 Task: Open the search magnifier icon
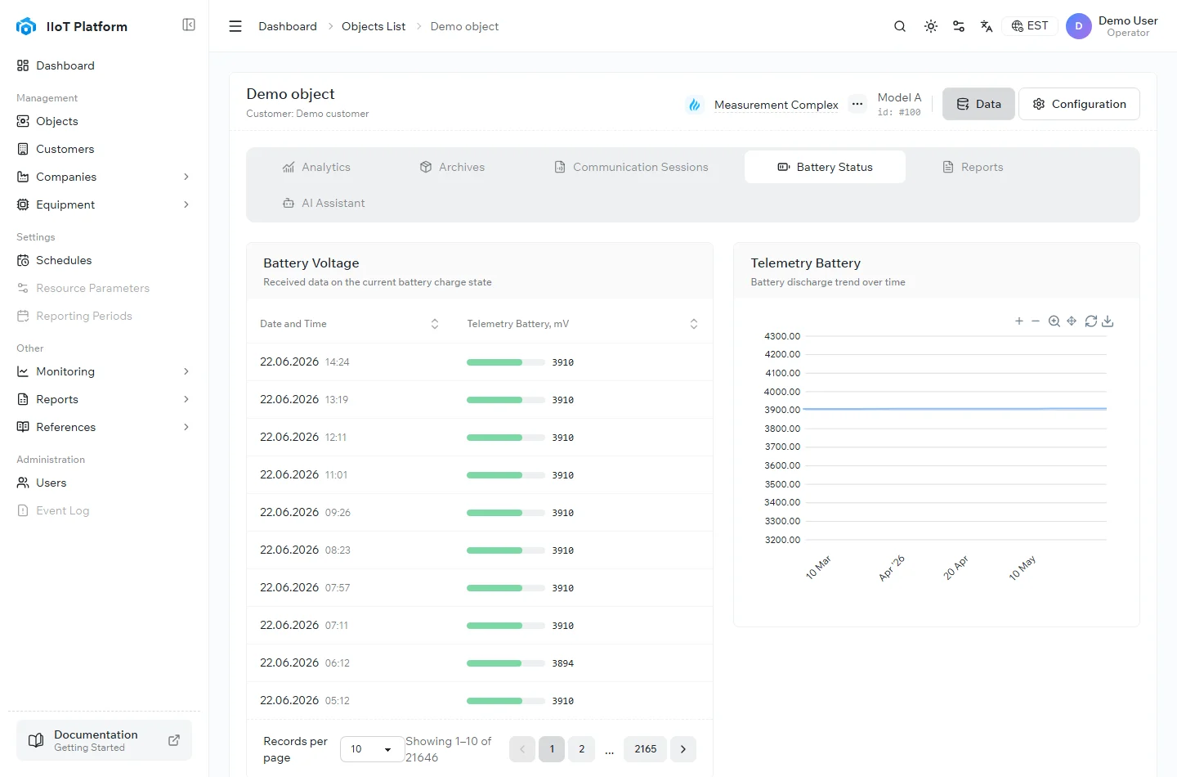[x=900, y=26]
